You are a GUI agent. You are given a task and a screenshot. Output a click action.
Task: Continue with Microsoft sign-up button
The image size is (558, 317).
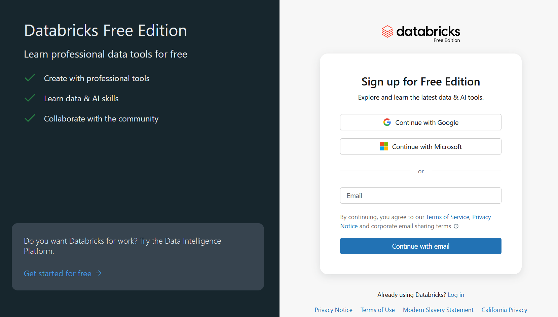[421, 146]
